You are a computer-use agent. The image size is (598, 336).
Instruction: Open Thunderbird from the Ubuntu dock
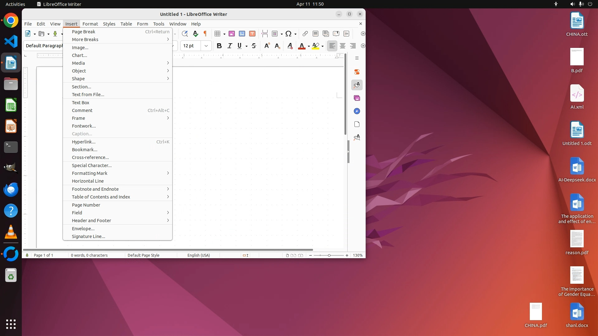11,189
